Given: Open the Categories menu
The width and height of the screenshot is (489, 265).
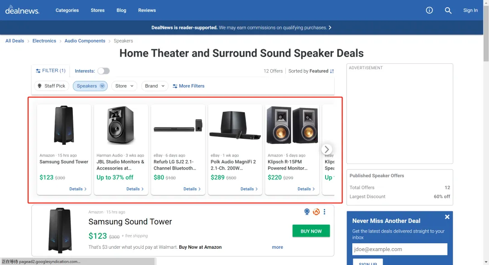Looking at the screenshot, I should pyautogui.click(x=67, y=10).
